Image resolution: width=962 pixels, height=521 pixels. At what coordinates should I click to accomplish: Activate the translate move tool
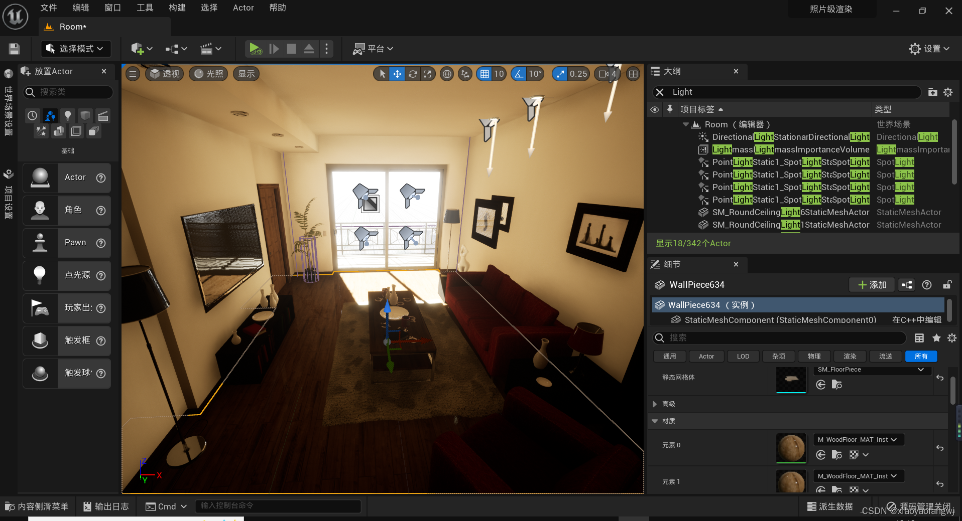[x=397, y=74]
